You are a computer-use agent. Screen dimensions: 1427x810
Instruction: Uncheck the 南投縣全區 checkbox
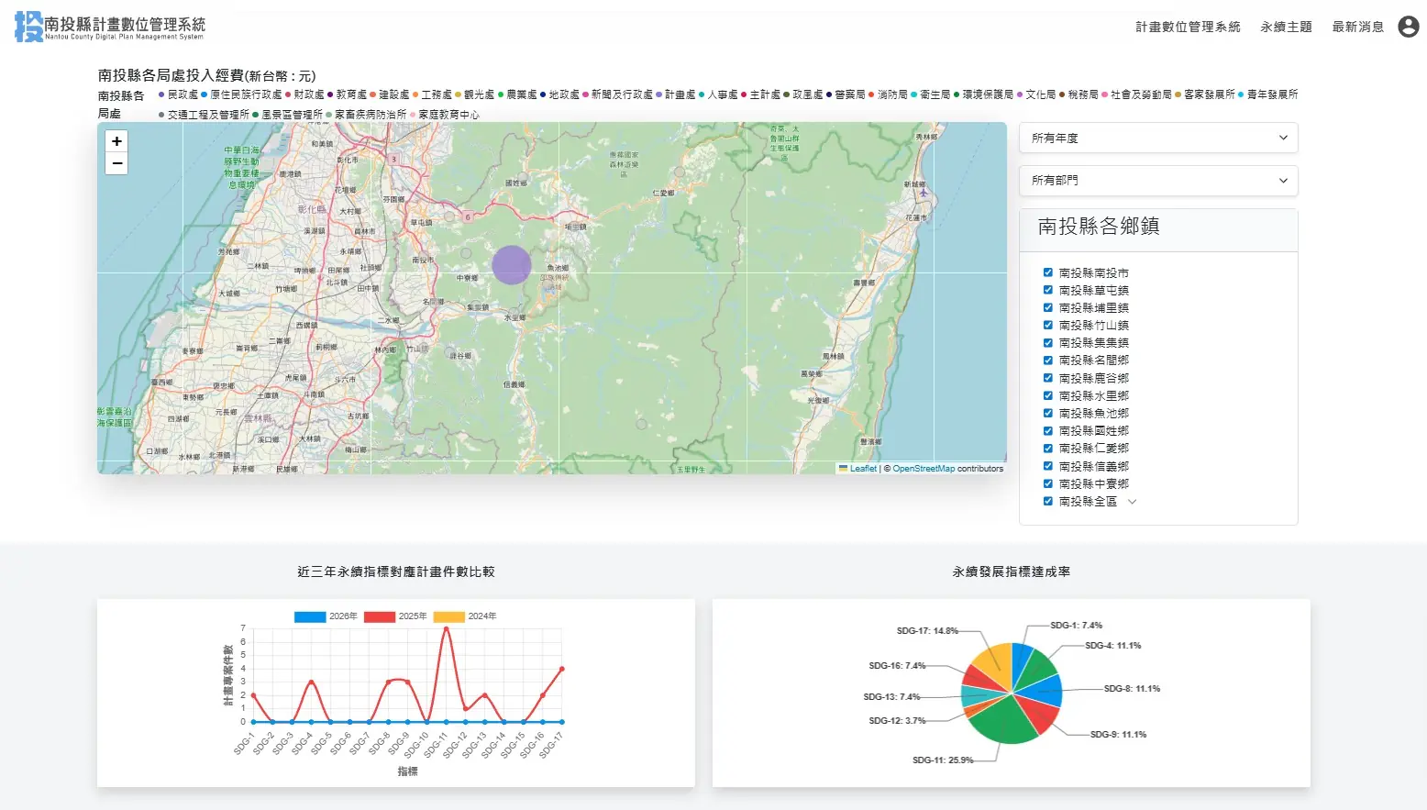1047,501
